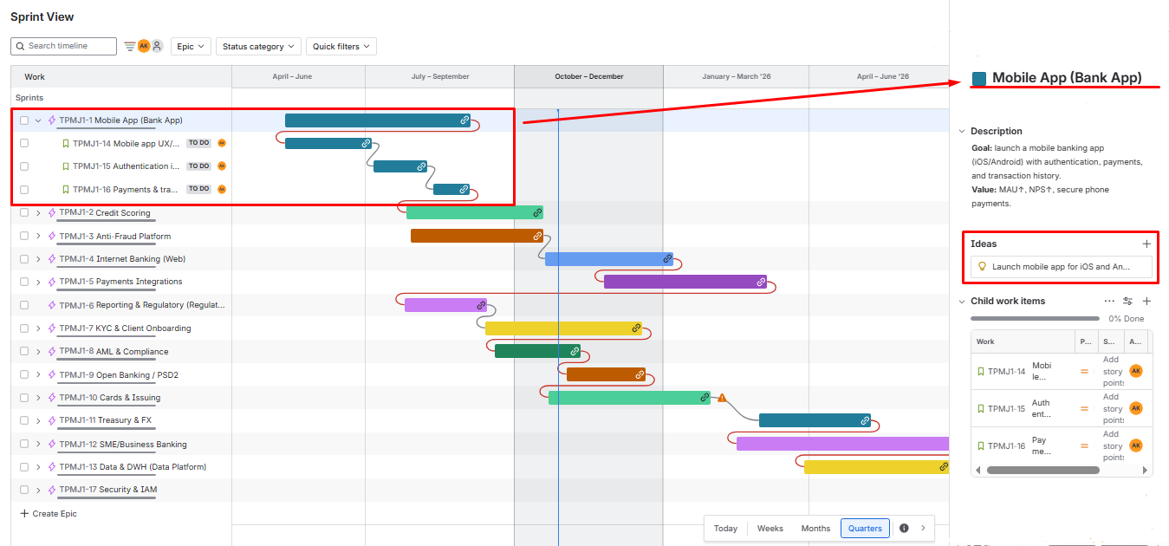The height and width of the screenshot is (546, 1169).
Task: Open Child work items view settings icon
Action: point(1127,301)
